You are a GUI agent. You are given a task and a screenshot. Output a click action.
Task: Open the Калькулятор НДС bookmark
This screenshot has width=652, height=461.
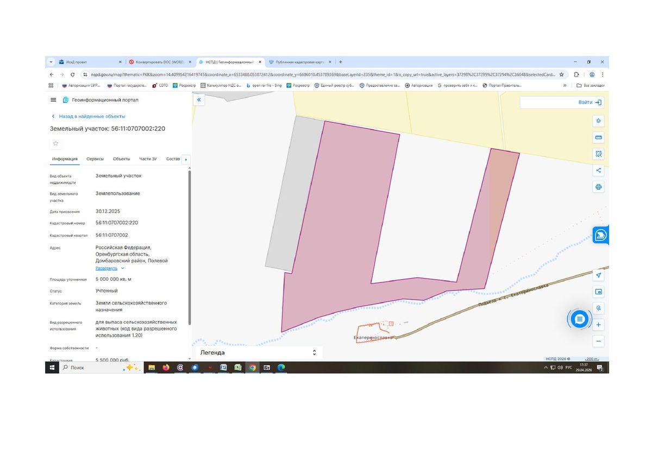(x=221, y=85)
